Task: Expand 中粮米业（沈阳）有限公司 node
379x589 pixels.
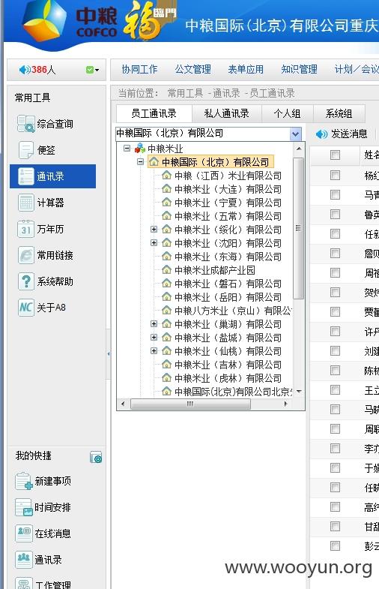Action: tap(154, 242)
